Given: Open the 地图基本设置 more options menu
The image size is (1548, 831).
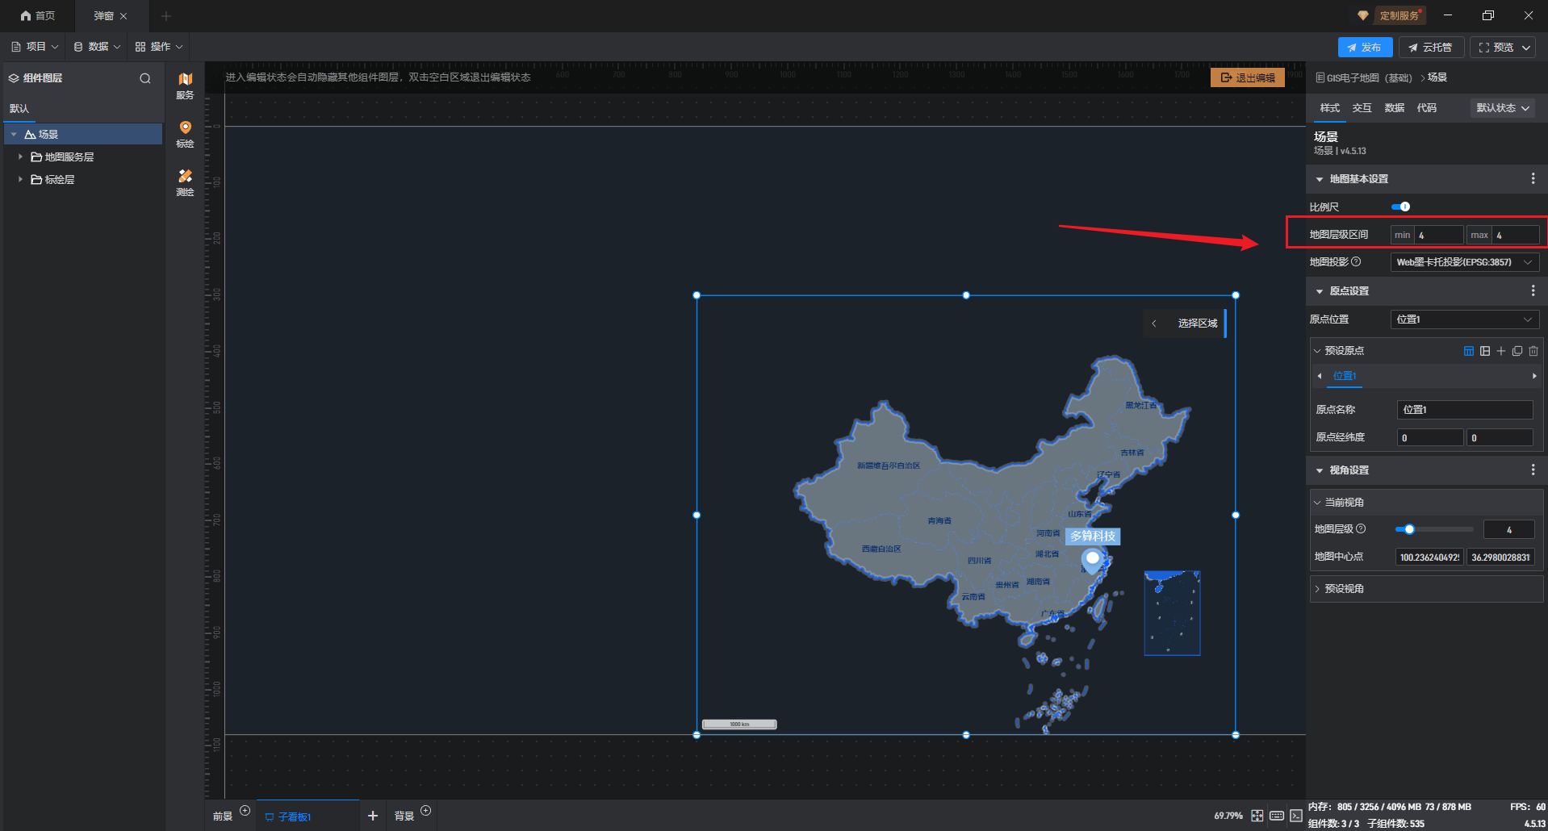Looking at the screenshot, I should click(1533, 179).
